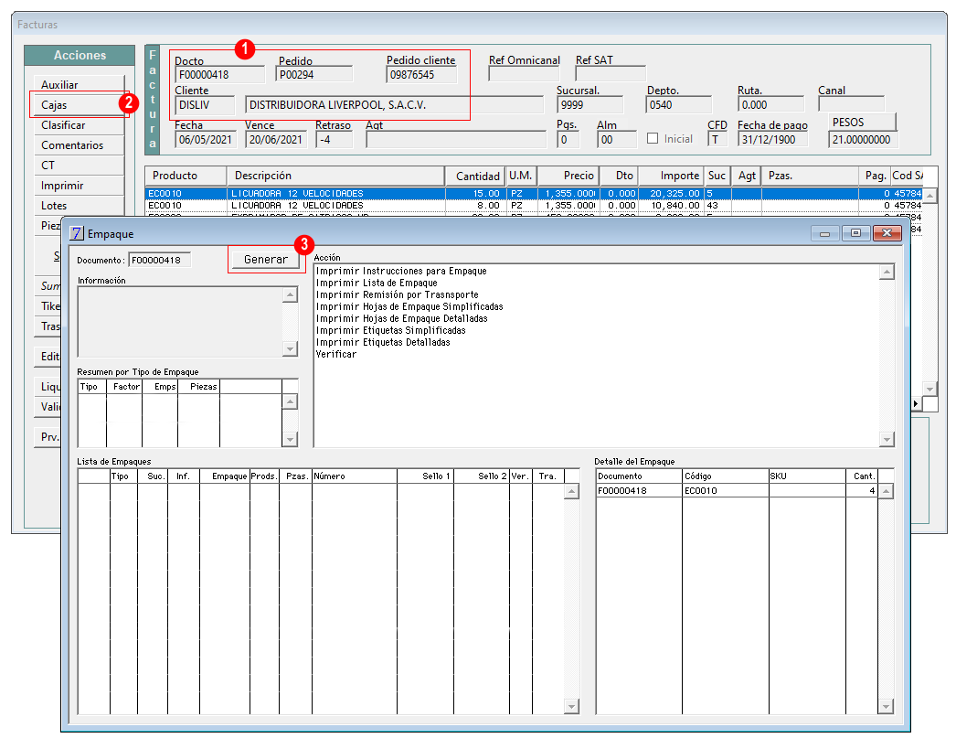Image resolution: width=956 pixels, height=738 pixels.
Task: Open Comentarios action
Action: point(79,144)
